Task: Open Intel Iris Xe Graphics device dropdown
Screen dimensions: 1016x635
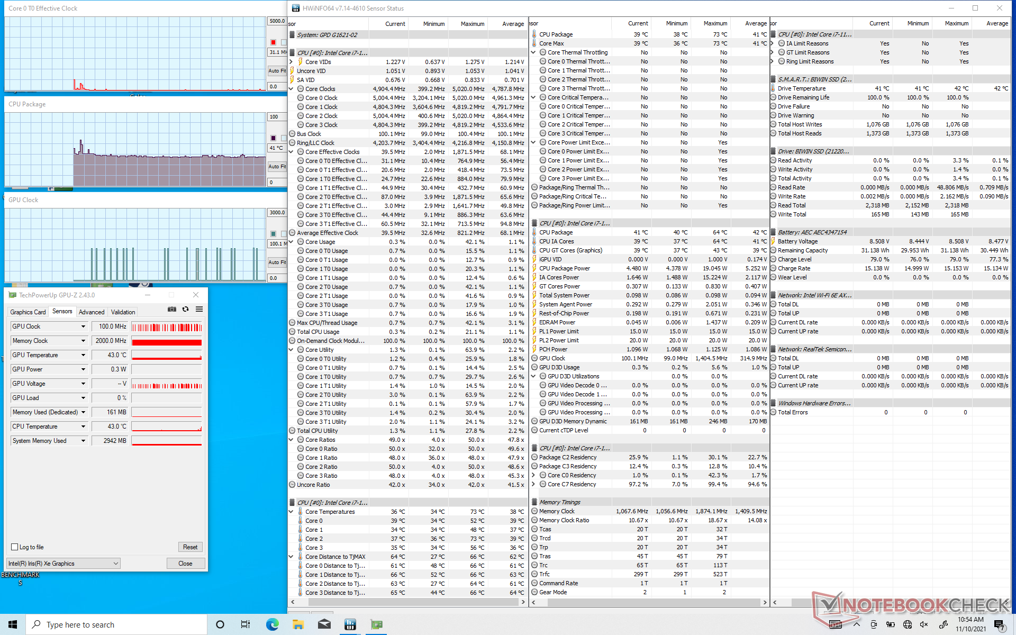Action: [63, 564]
